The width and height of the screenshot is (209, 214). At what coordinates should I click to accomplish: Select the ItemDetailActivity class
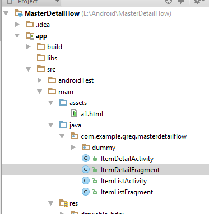point(127,159)
